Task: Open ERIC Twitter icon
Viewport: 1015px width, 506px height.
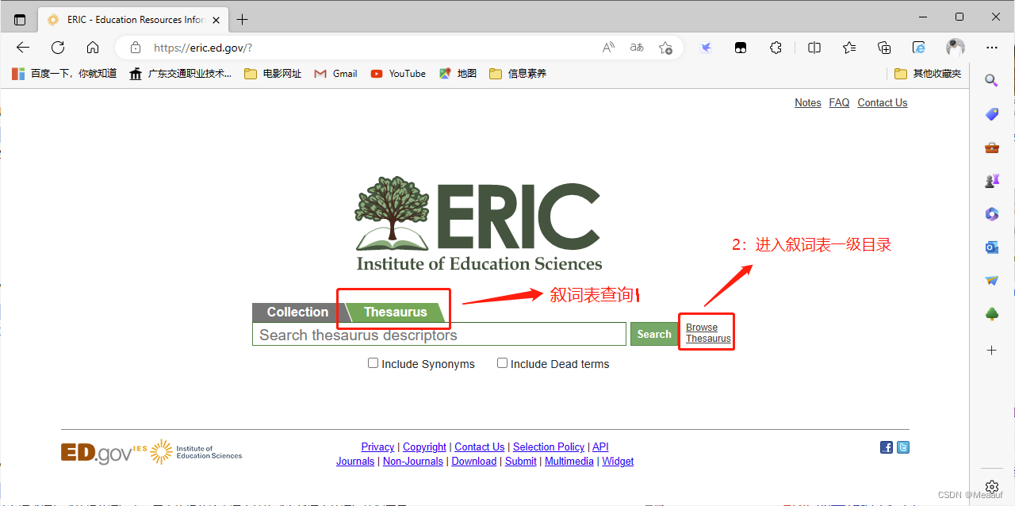Action: click(902, 447)
